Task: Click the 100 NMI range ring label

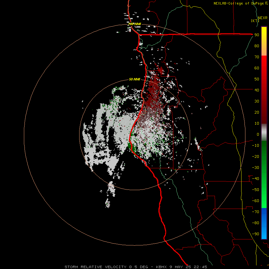Action: (x=135, y=24)
